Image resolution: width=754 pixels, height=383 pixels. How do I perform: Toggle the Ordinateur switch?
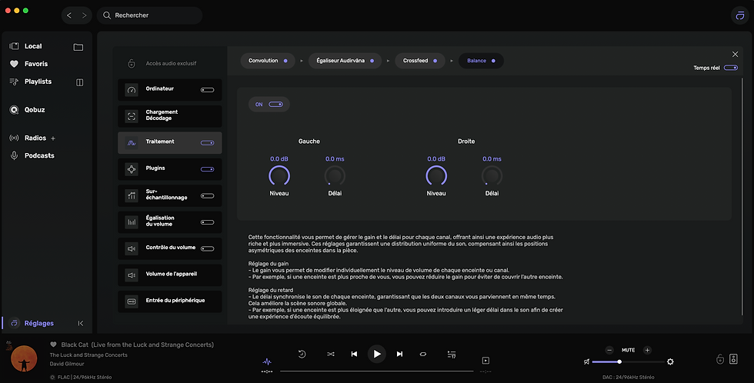coord(207,90)
